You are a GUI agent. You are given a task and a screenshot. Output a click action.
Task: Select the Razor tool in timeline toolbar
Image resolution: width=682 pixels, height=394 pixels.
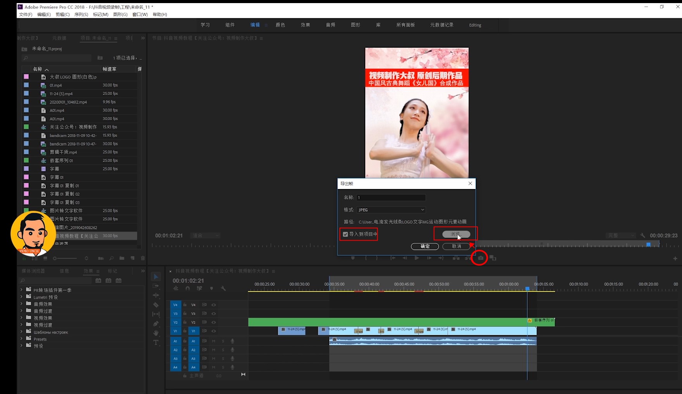[156, 305]
